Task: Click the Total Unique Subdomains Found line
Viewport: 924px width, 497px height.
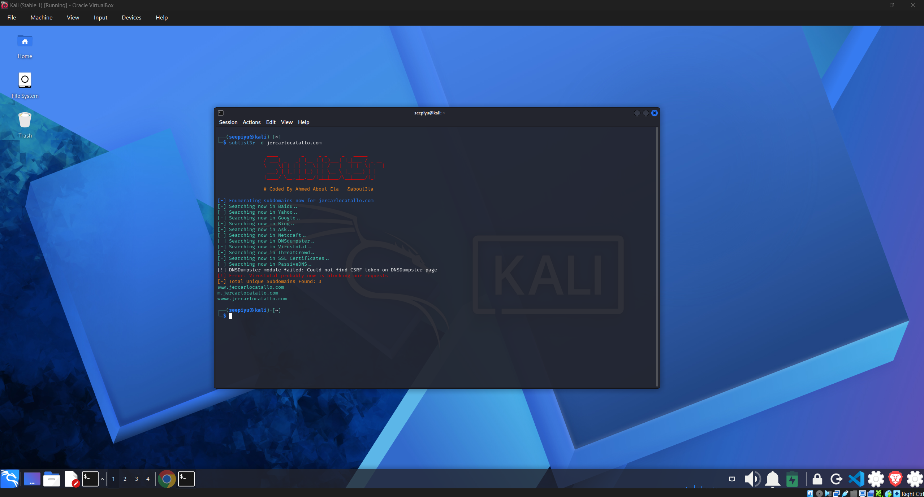Action: pos(269,282)
